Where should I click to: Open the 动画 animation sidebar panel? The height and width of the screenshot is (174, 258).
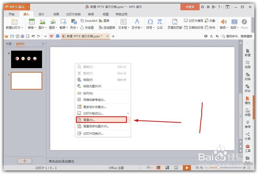(x=248, y=65)
